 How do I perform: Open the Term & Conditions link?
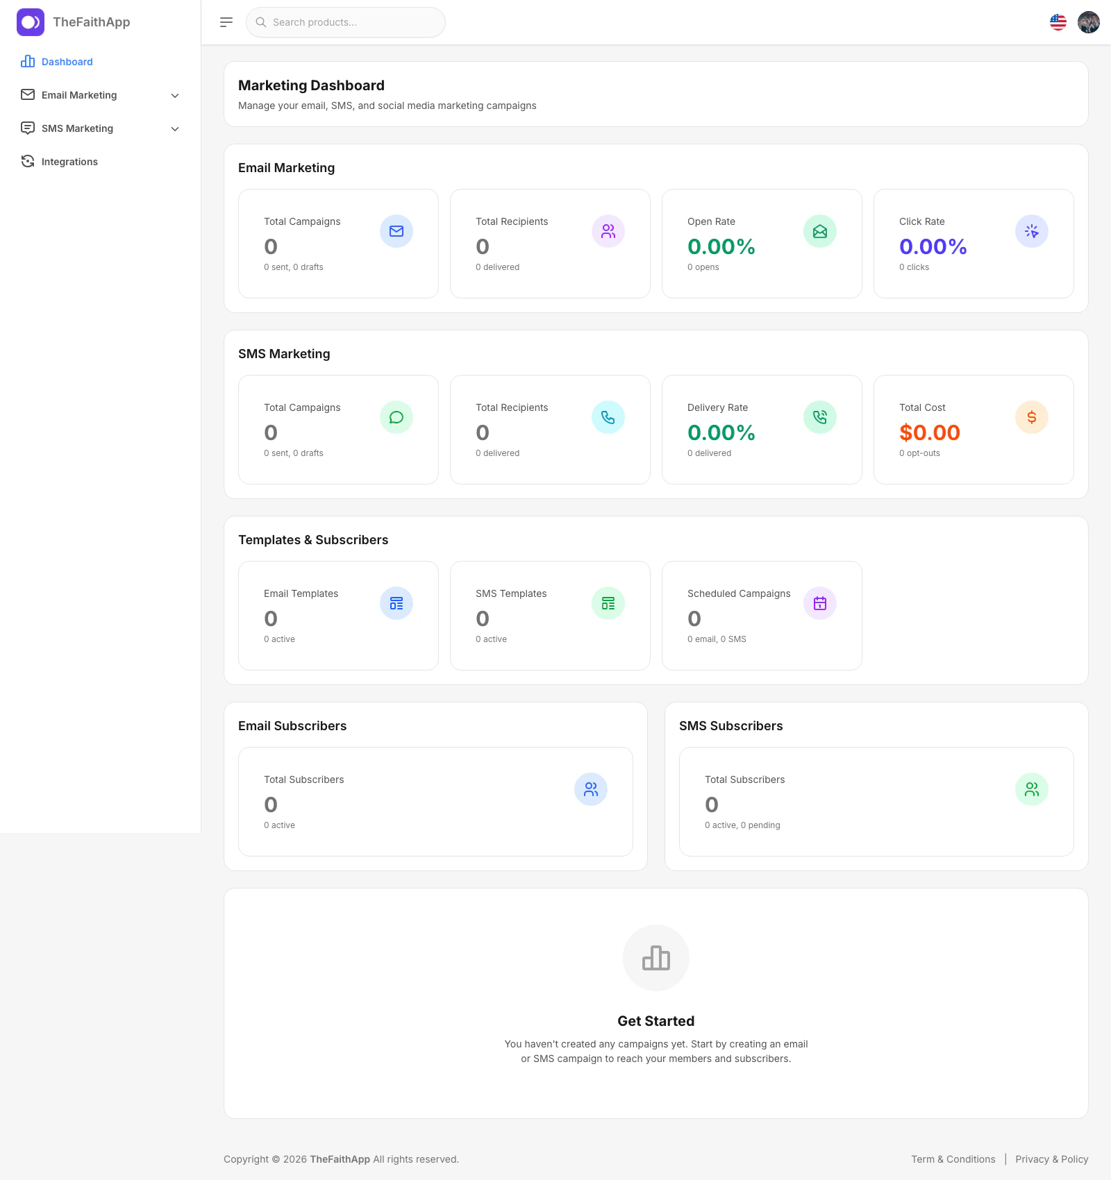pyautogui.click(x=953, y=1159)
